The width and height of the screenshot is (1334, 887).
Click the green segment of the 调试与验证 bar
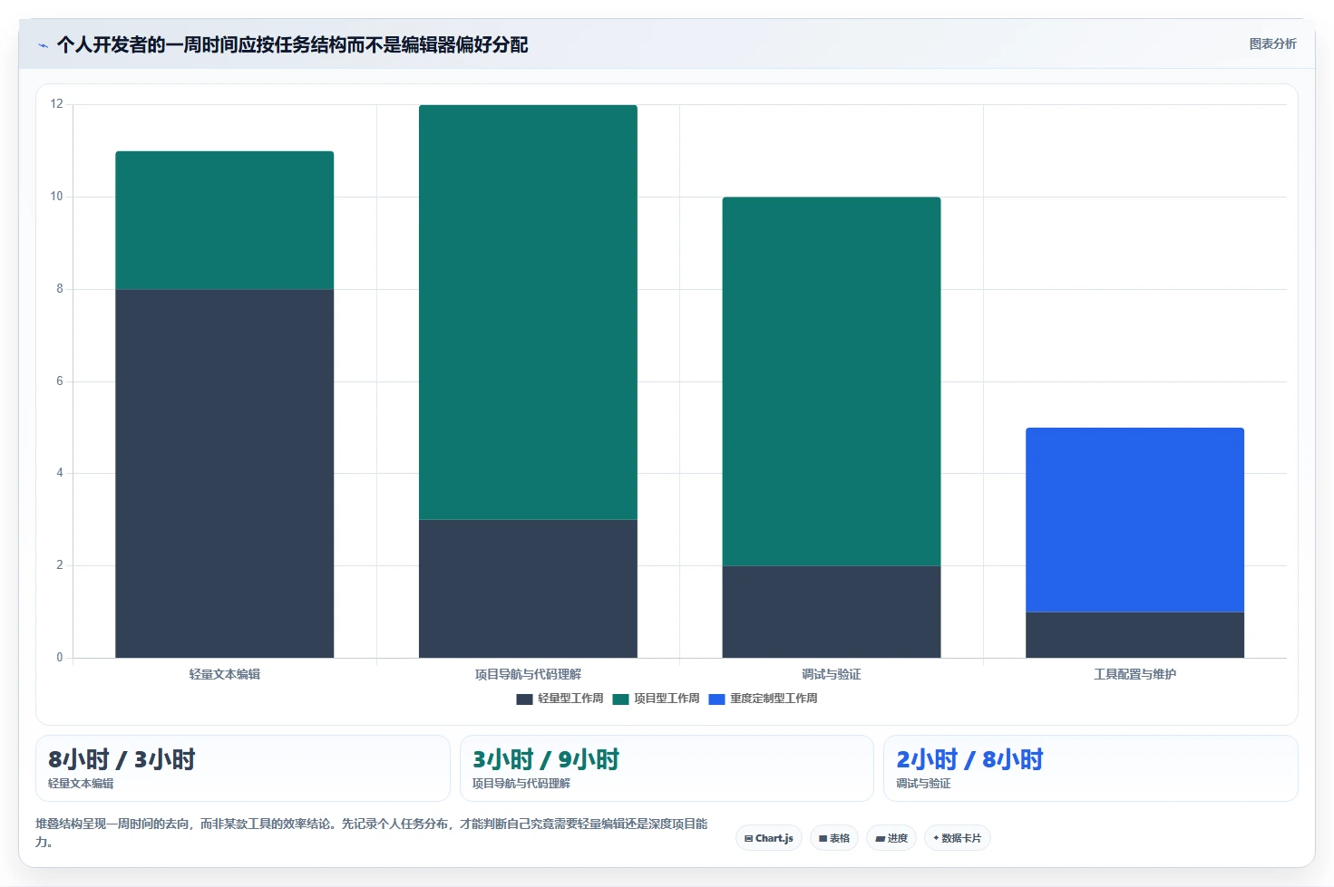point(832,381)
